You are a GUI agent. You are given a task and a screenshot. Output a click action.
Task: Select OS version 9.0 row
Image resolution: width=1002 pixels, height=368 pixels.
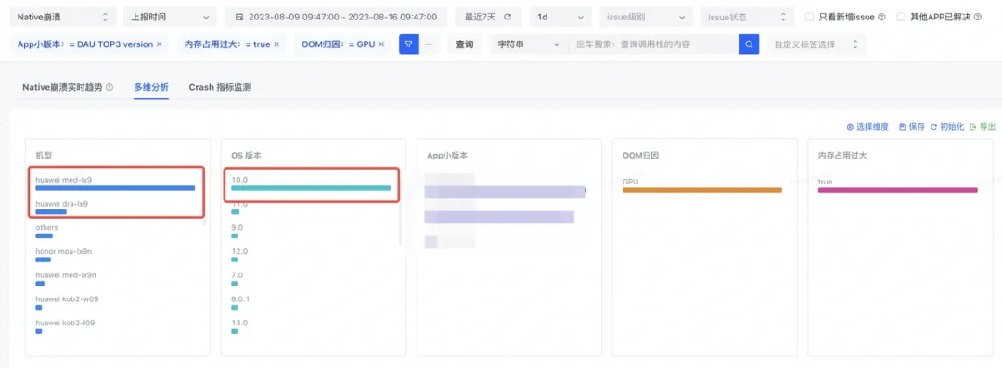tap(238, 227)
